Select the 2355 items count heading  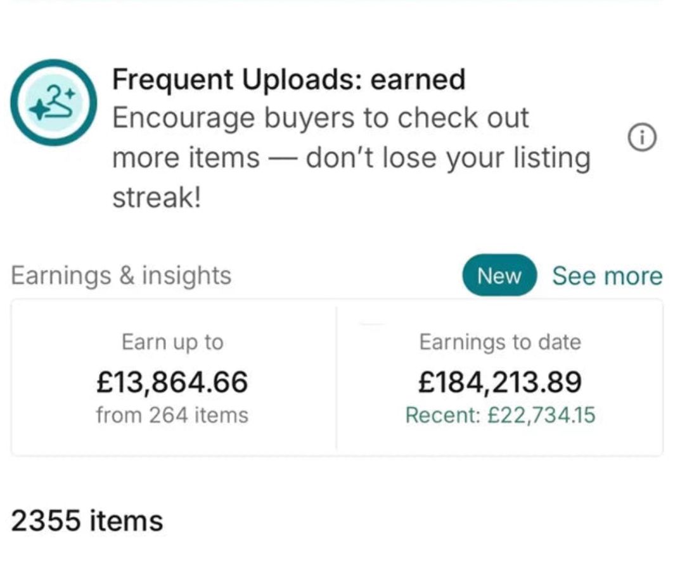pyautogui.click(x=87, y=521)
